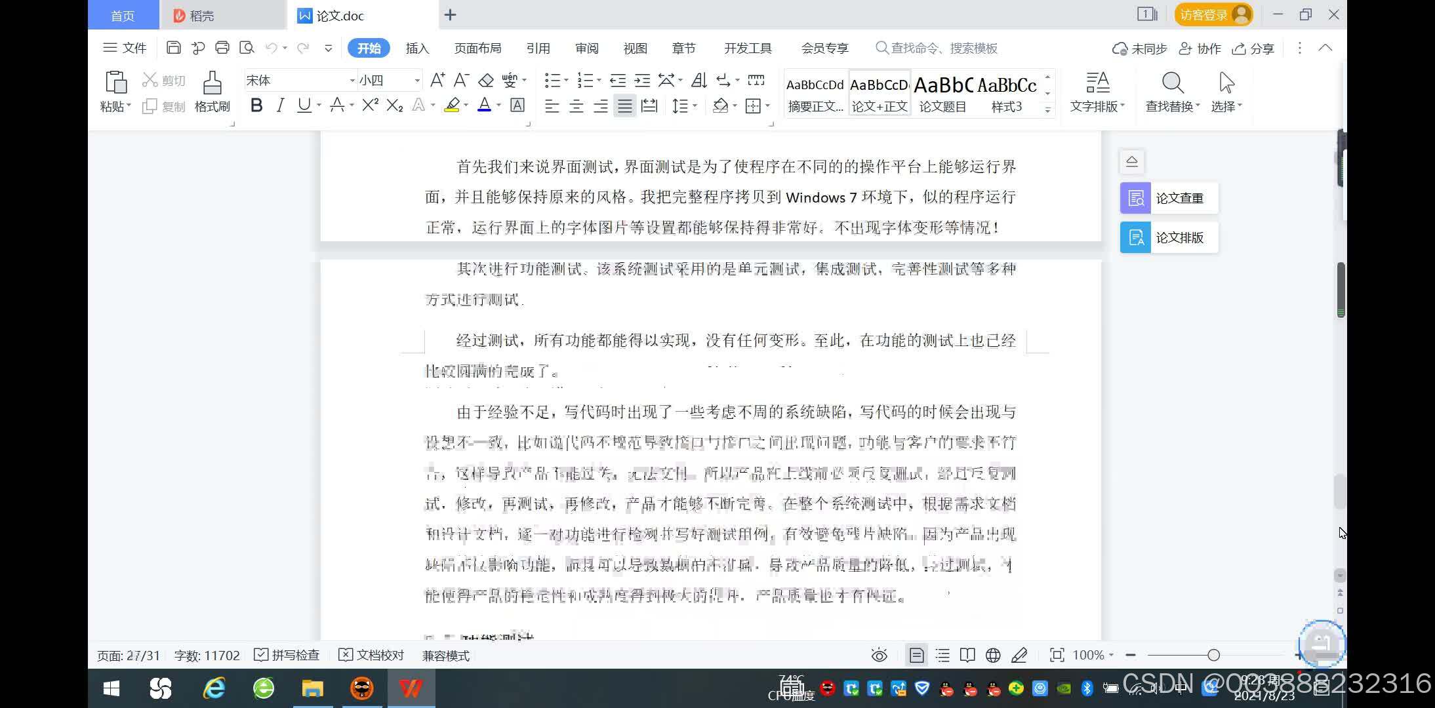Switch to the 审阅 ribbon tab
The width and height of the screenshot is (1435, 708).
click(x=586, y=47)
